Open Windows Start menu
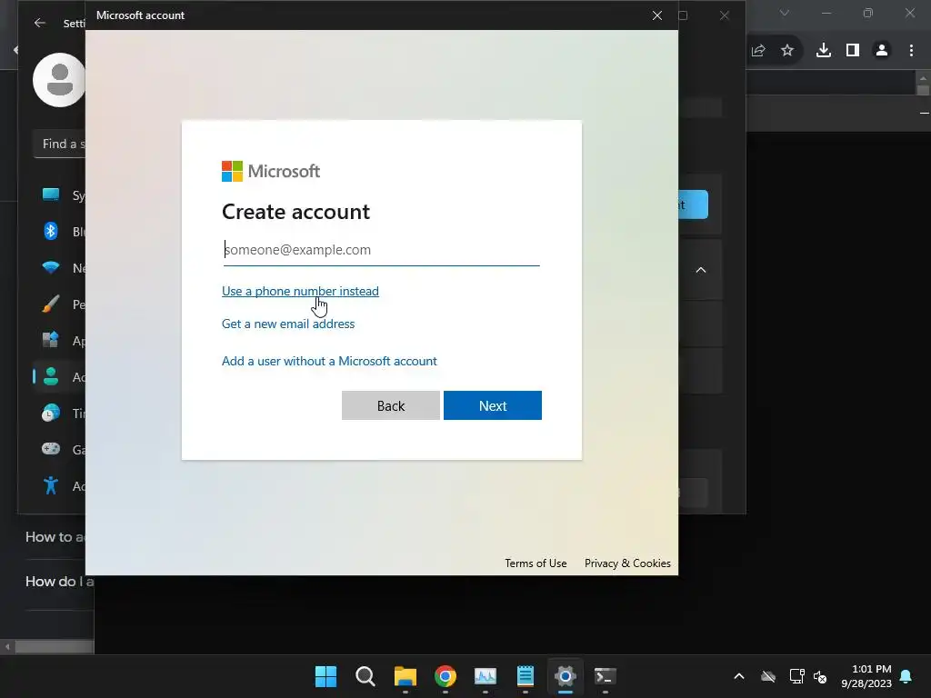Image resolution: width=931 pixels, height=698 pixels. pyautogui.click(x=326, y=676)
